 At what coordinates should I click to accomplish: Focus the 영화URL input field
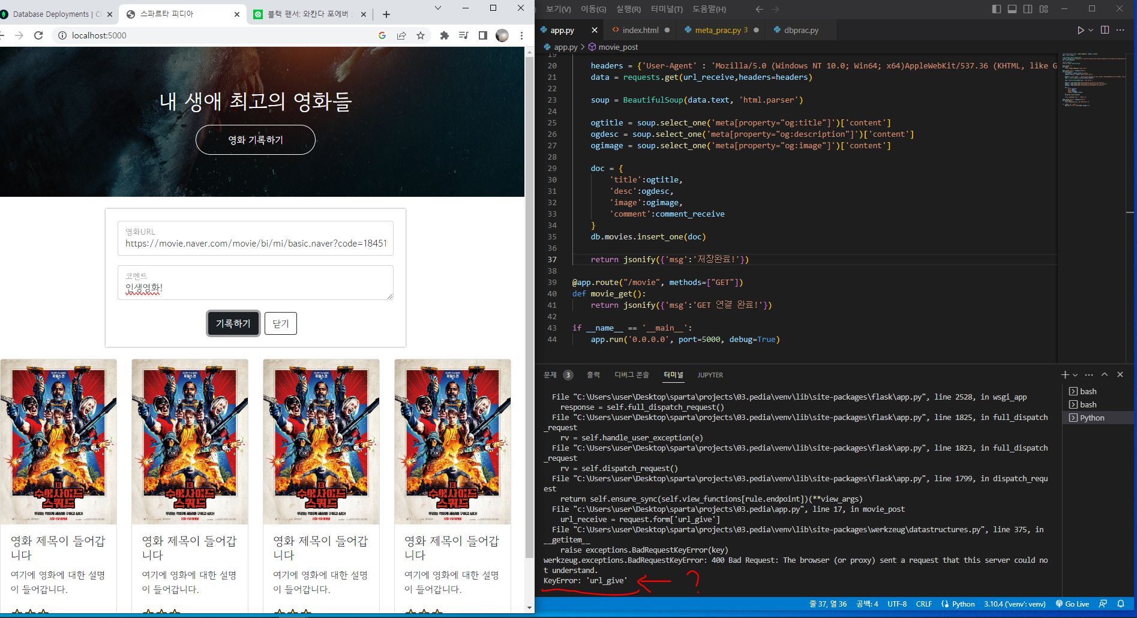[x=256, y=238]
